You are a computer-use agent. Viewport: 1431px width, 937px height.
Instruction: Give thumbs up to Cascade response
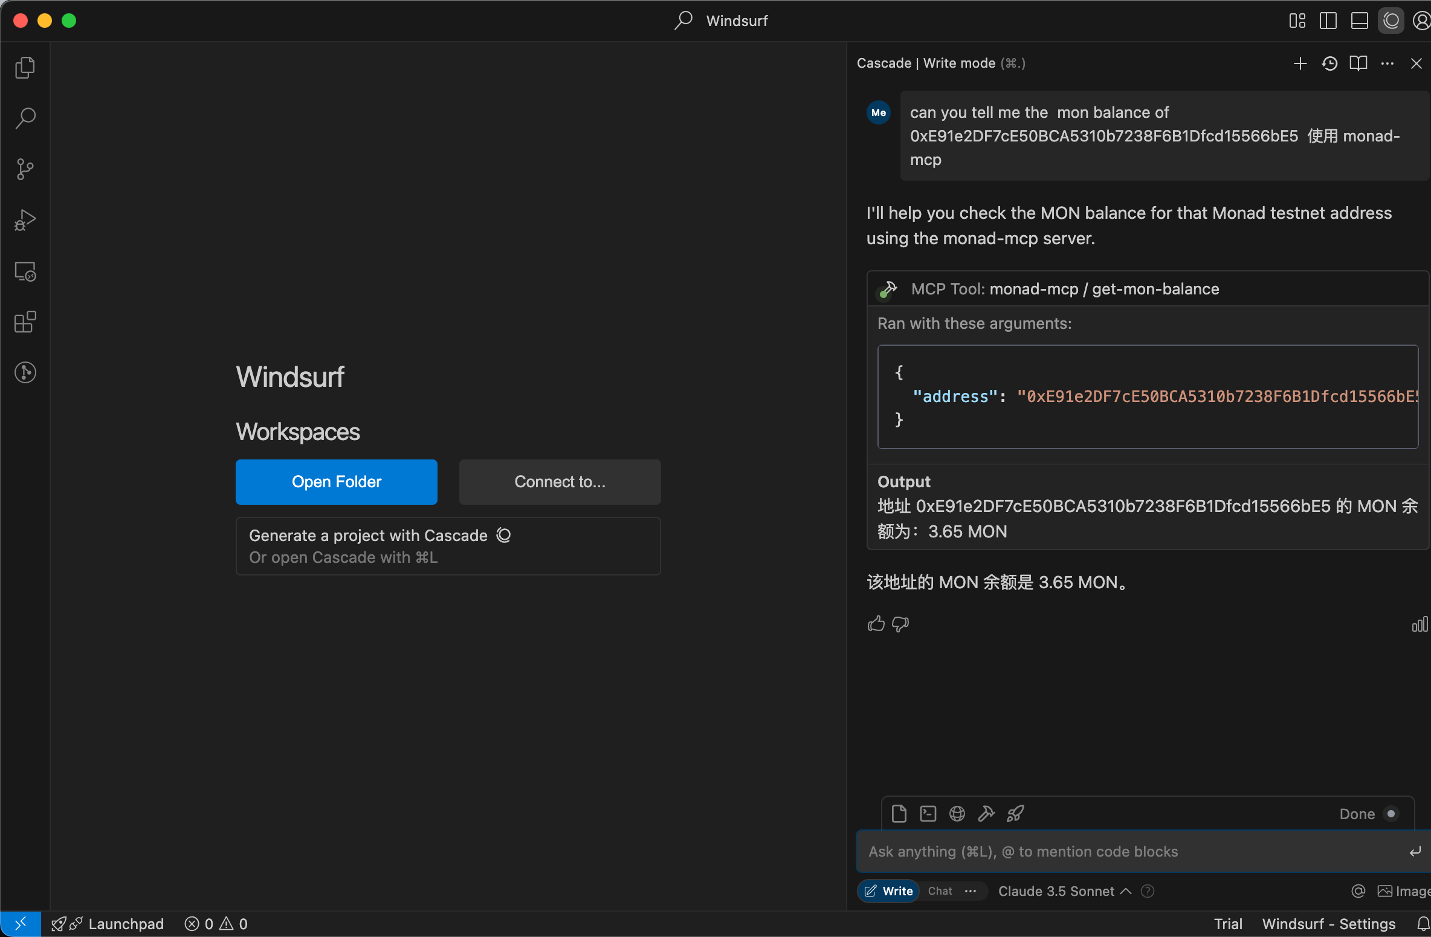pos(876,624)
